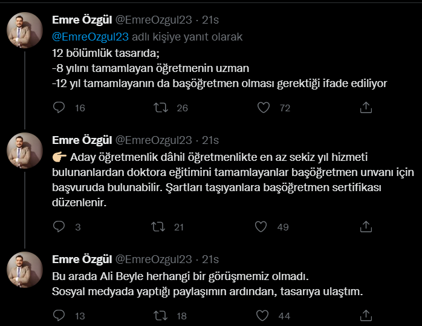The image size is (422, 326).
Task: Share the '12 bölümlük tasarıda' tweet
Action: point(366,108)
